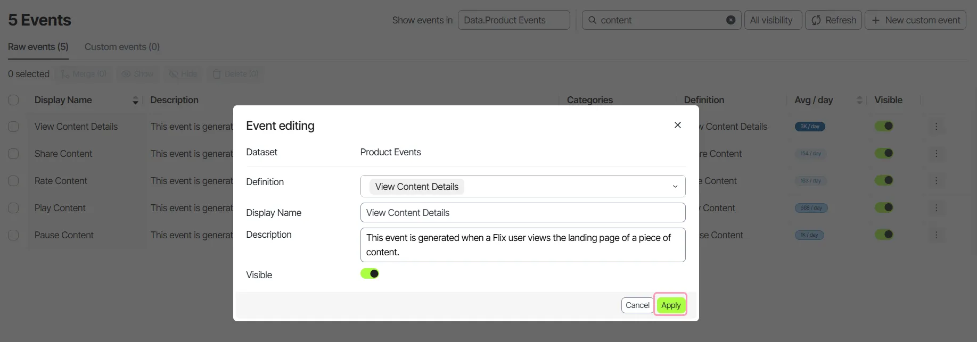Screen dimensions: 977x342
Task: Click View Content Details in the table
Action: [76, 127]
